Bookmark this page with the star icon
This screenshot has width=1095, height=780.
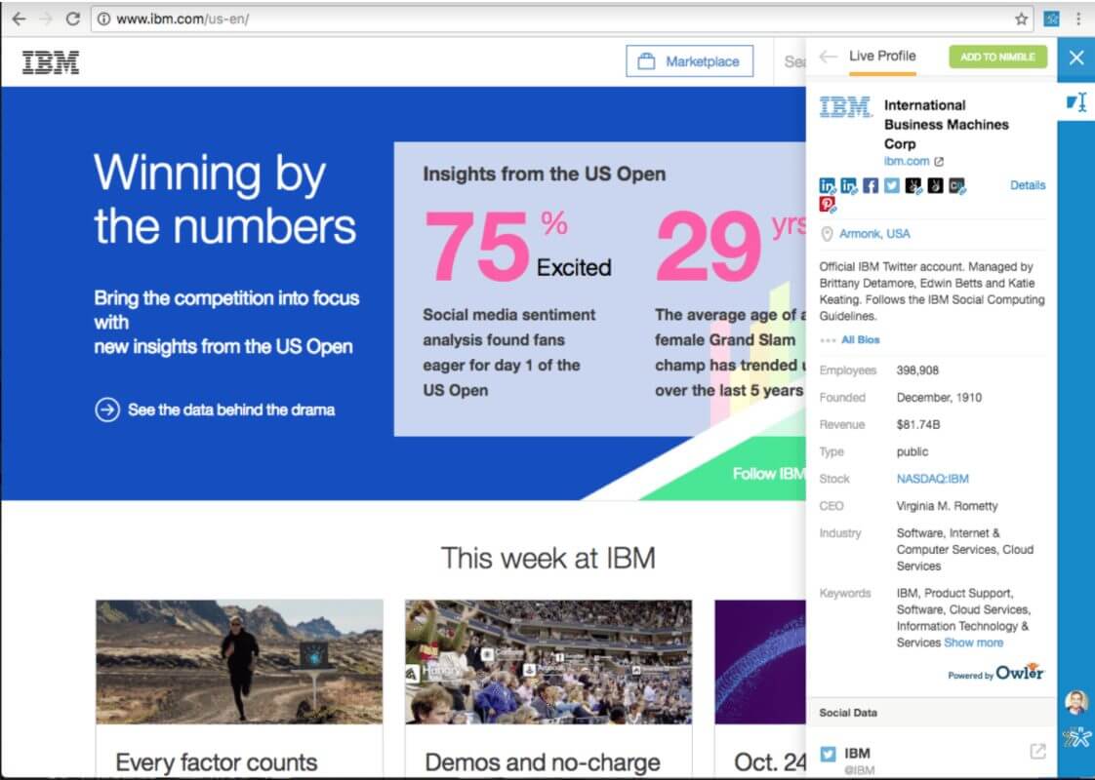(1021, 19)
